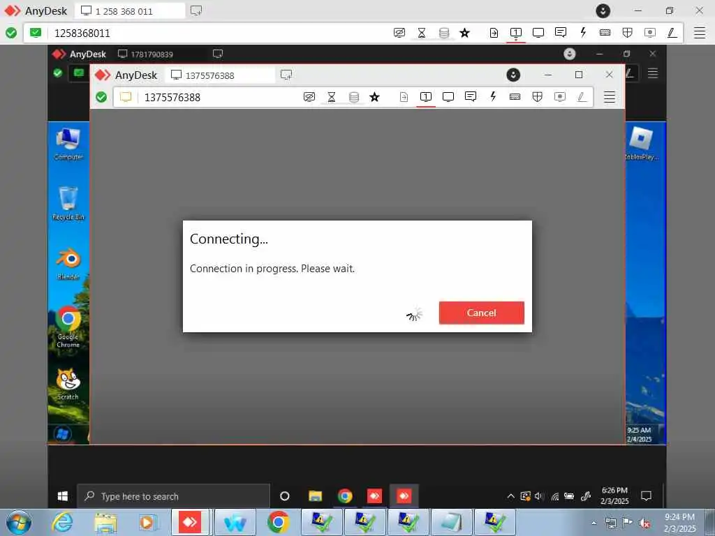The image size is (715, 536).
Task: Open display settings icon in outer AnyDesk toolbar
Action: coord(538,33)
